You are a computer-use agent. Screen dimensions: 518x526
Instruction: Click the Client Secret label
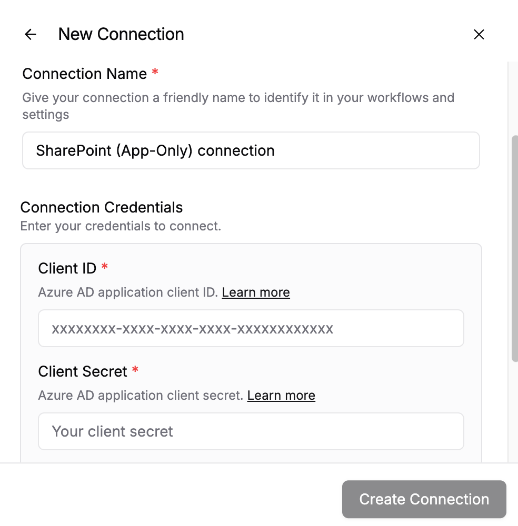83,371
